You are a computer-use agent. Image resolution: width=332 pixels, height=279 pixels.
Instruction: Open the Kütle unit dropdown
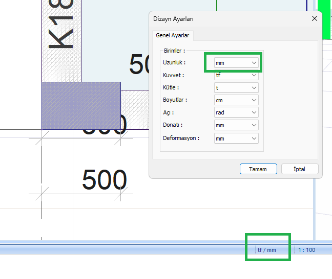tap(236, 87)
